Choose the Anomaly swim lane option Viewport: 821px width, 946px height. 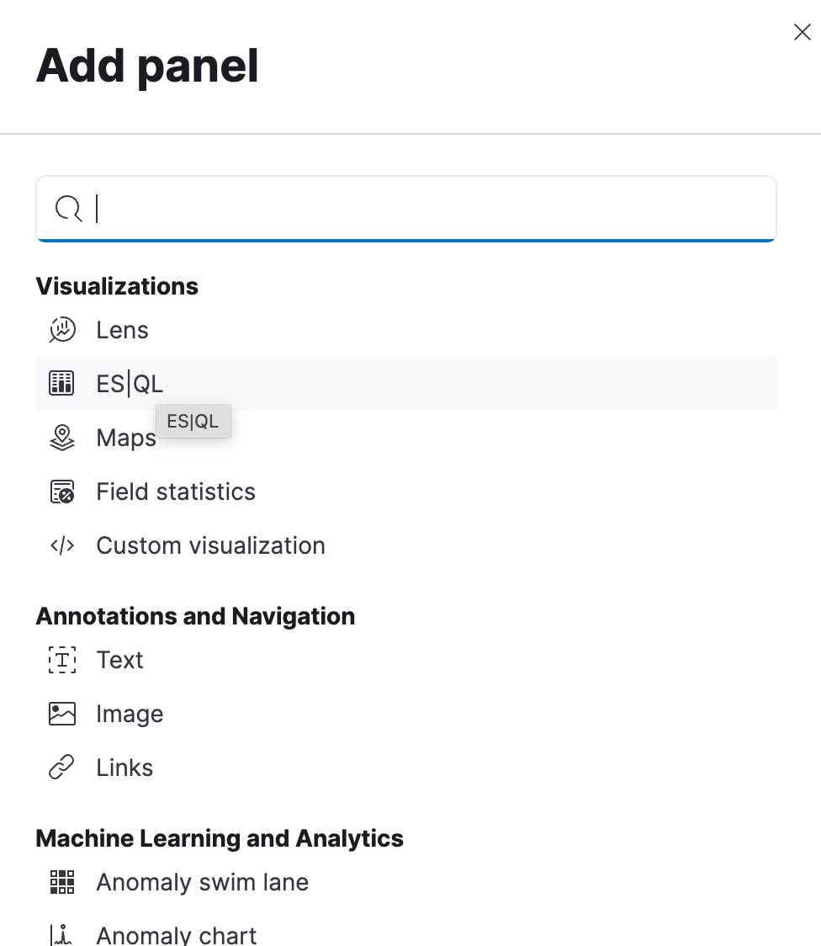click(x=202, y=882)
